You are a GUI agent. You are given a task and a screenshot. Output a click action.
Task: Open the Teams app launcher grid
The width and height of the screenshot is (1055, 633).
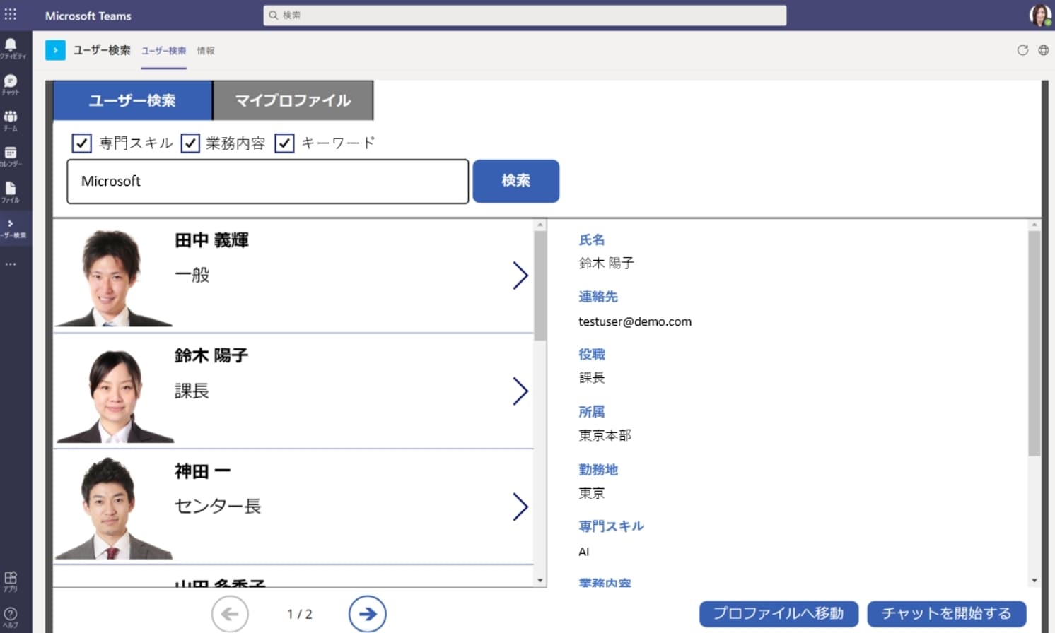(11, 14)
